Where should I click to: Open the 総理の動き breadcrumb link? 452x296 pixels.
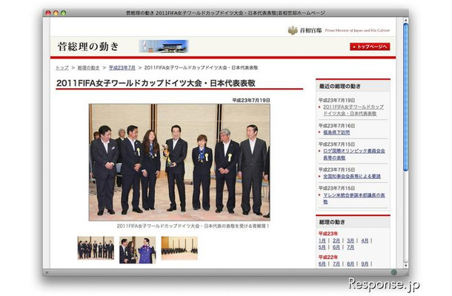[88, 67]
